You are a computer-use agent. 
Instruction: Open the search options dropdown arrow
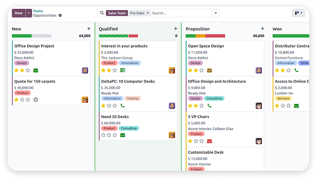click(x=216, y=13)
